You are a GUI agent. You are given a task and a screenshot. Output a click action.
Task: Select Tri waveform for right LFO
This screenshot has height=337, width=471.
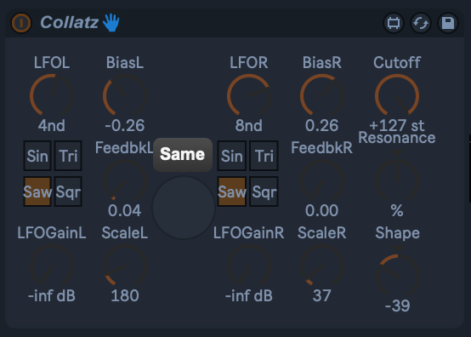(264, 156)
